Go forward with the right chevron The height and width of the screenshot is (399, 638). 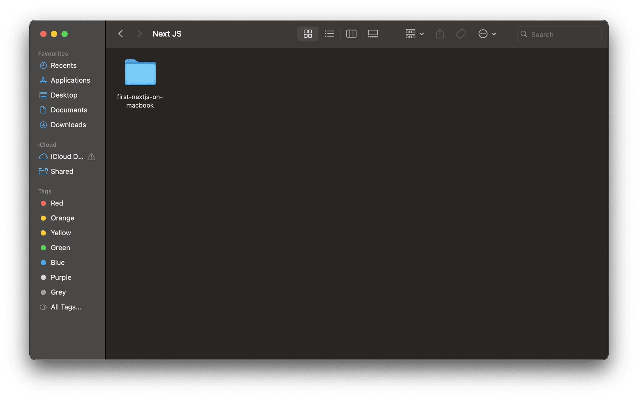pos(139,34)
